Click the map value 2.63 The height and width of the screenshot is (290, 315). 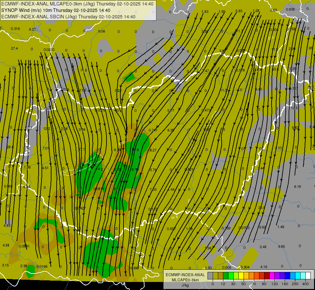tap(273, 10)
